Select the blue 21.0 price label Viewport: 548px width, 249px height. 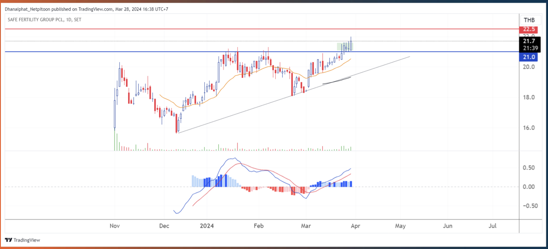(x=529, y=57)
